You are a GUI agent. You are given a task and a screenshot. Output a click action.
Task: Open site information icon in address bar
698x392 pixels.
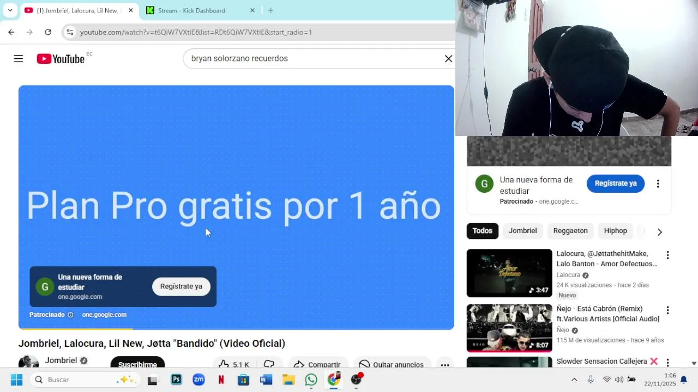[70, 32]
